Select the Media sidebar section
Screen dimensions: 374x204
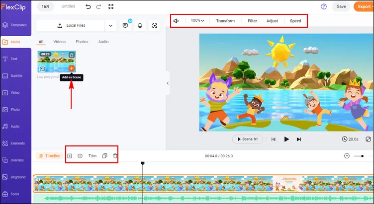tap(15, 42)
